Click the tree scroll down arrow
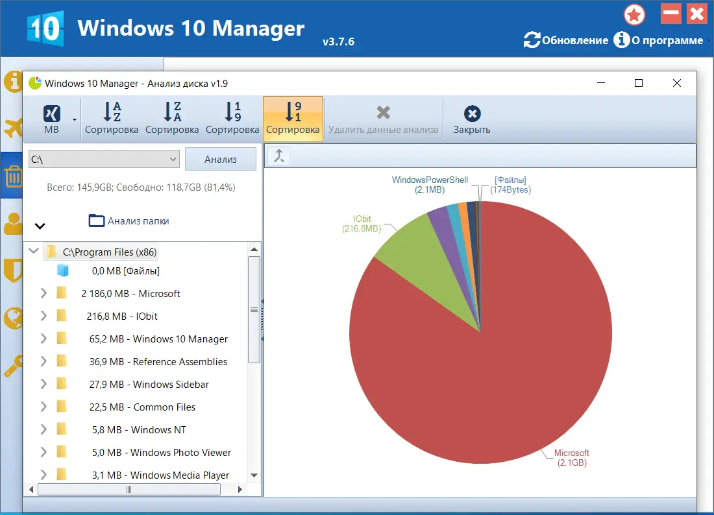 tap(254, 475)
